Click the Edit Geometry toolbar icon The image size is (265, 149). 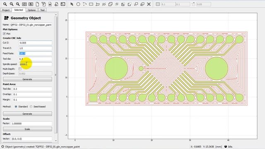pyautogui.click(x=43, y=4)
